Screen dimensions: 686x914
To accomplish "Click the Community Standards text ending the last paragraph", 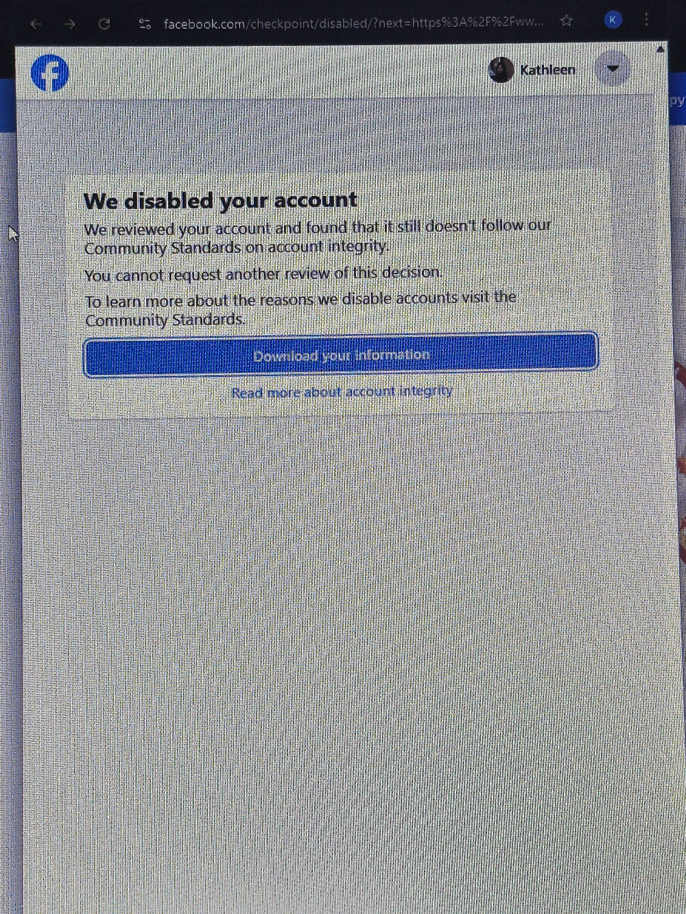I will click(165, 320).
